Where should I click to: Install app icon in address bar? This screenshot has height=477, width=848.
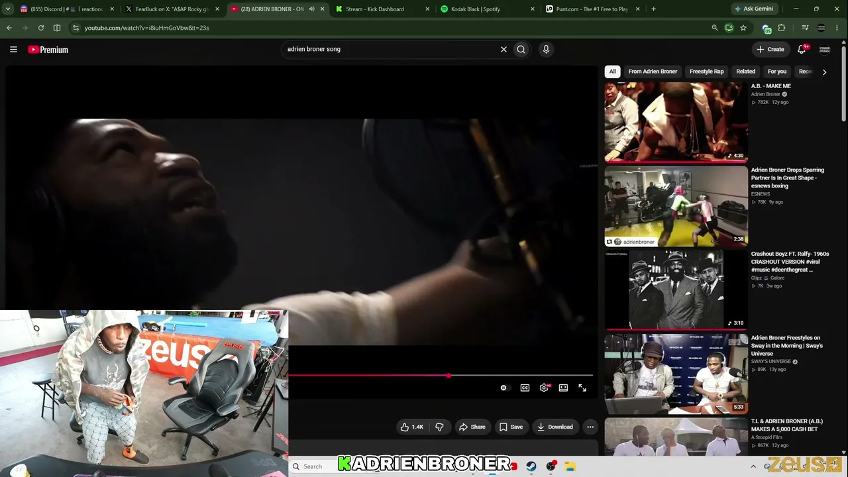pos(729,28)
